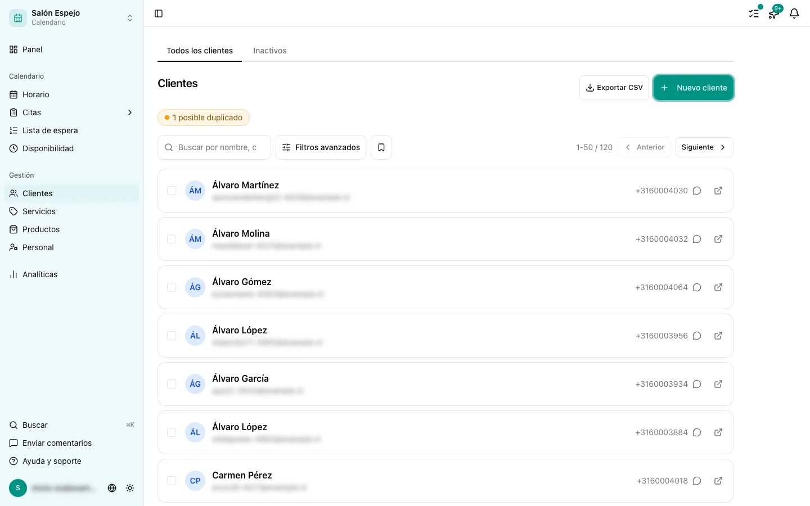This screenshot has height=506, width=810.
Task: Open chat for phone +3160003956
Action: (x=697, y=336)
